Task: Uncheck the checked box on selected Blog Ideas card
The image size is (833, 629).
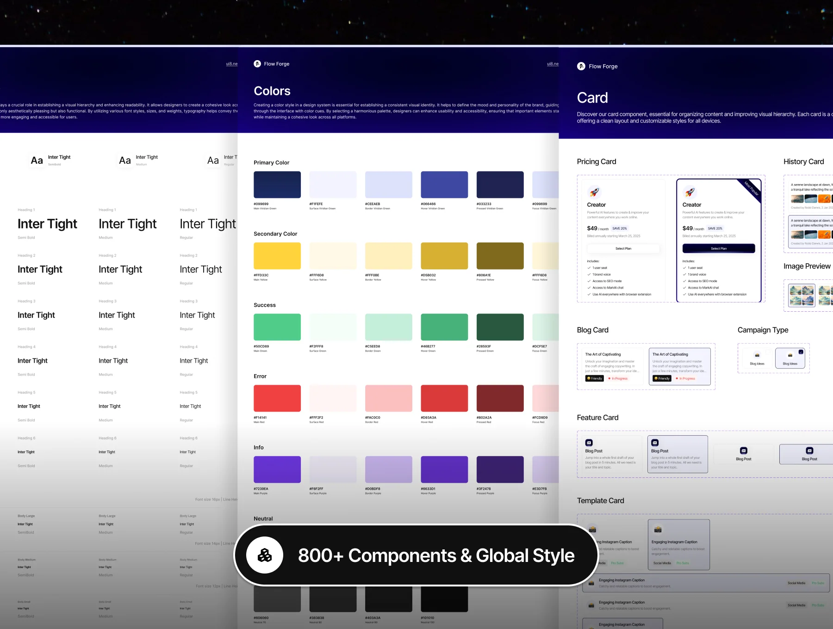Action: (801, 352)
